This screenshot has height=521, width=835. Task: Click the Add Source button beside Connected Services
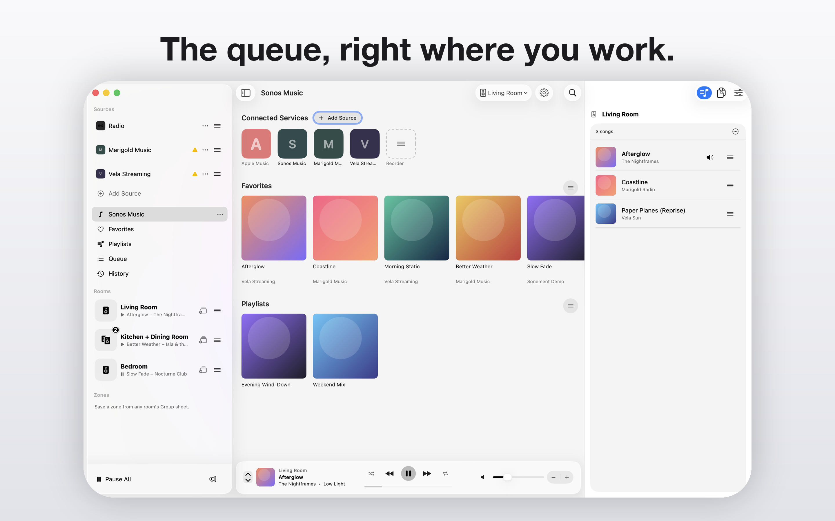(x=337, y=118)
